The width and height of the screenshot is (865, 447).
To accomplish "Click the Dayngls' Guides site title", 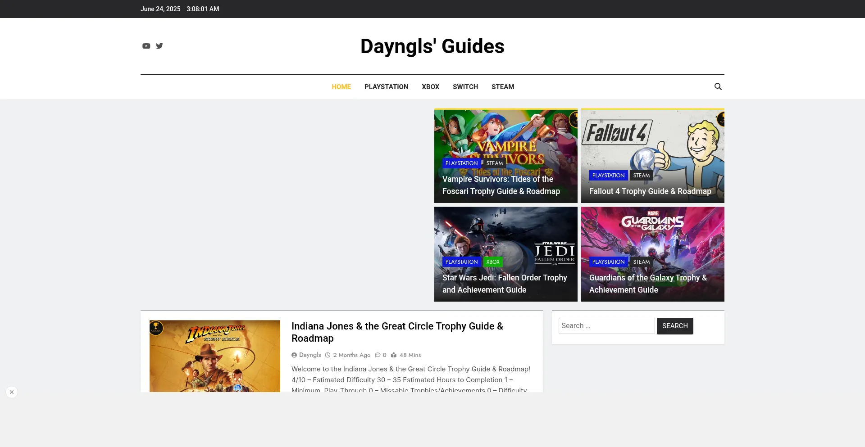I will [x=432, y=46].
